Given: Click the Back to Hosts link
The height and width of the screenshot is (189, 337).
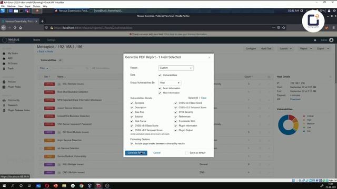Looking at the screenshot, I should point(45,51).
